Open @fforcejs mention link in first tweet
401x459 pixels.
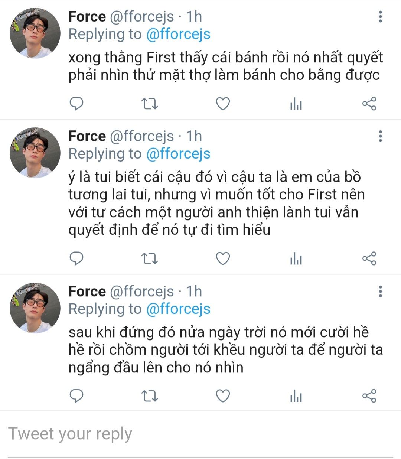coord(178,34)
